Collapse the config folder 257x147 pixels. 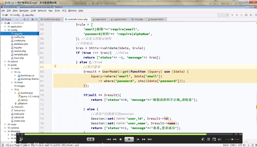pyautogui.click(x=5, y=30)
